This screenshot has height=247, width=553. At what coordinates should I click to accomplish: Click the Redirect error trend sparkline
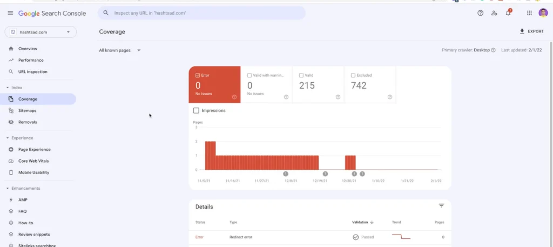click(x=401, y=236)
